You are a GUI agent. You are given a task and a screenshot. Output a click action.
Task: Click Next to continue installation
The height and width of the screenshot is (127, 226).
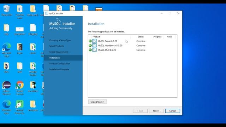[x=156, y=111]
